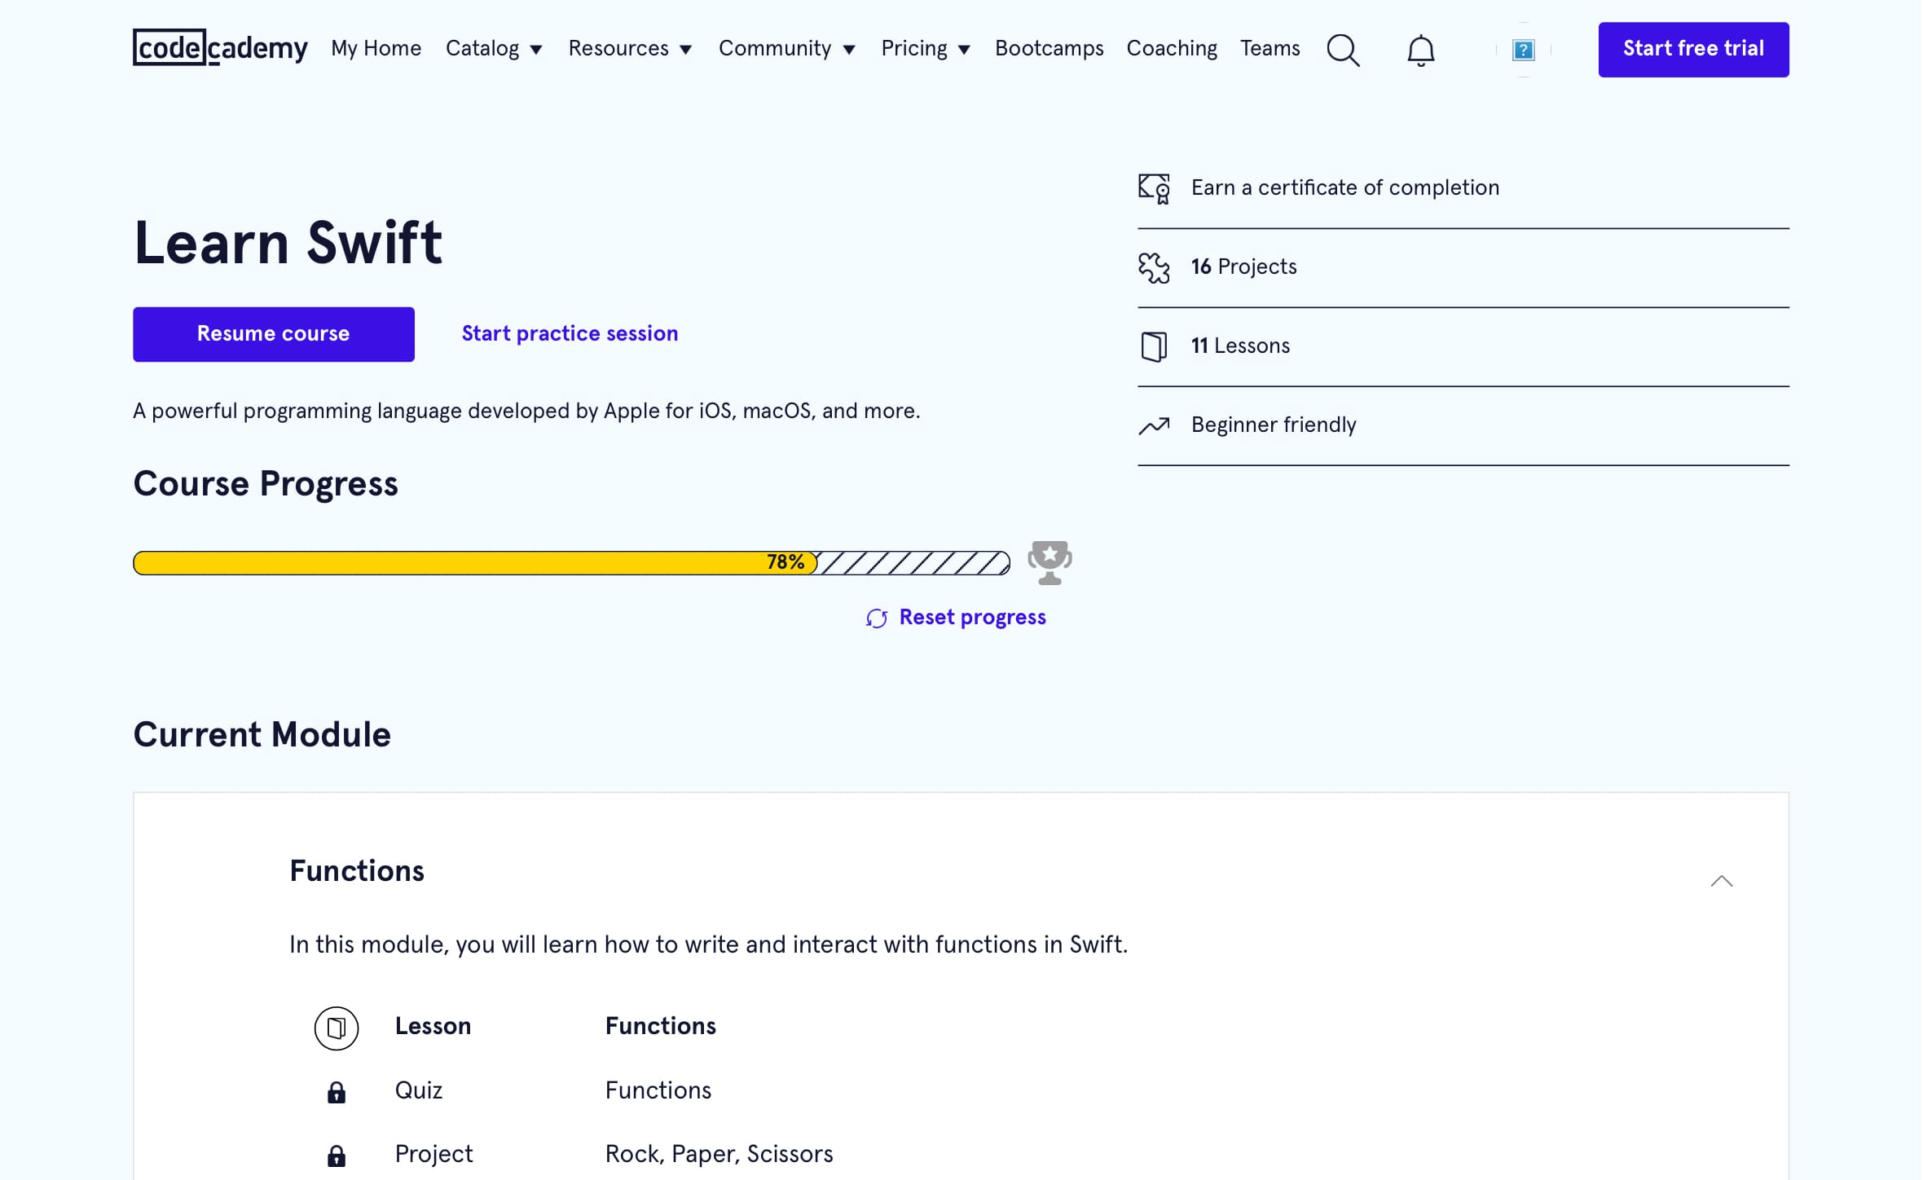
Task: Click the 11 Lessons text
Action: pos(1240,346)
